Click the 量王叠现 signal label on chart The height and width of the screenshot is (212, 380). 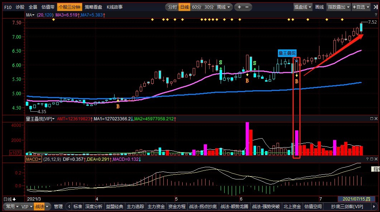(287, 53)
